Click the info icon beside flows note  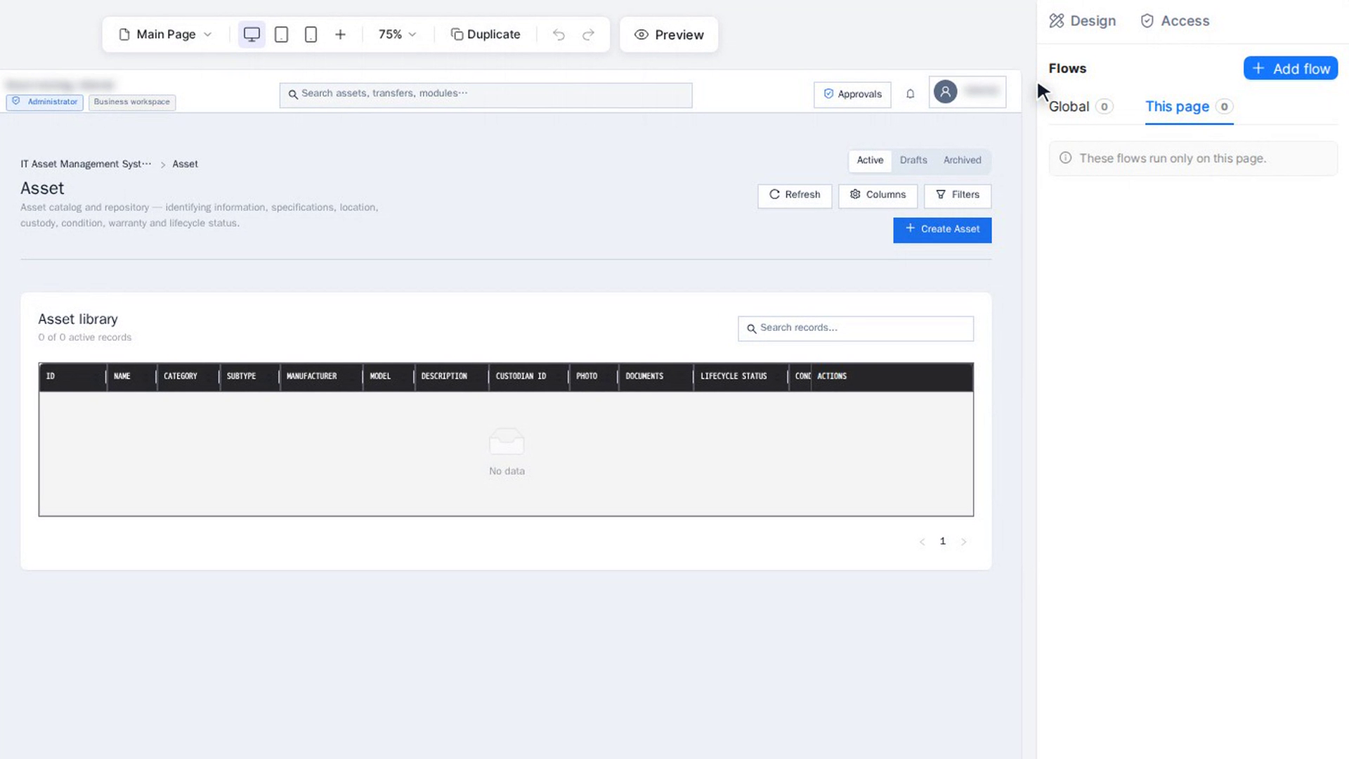pos(1065,158)
